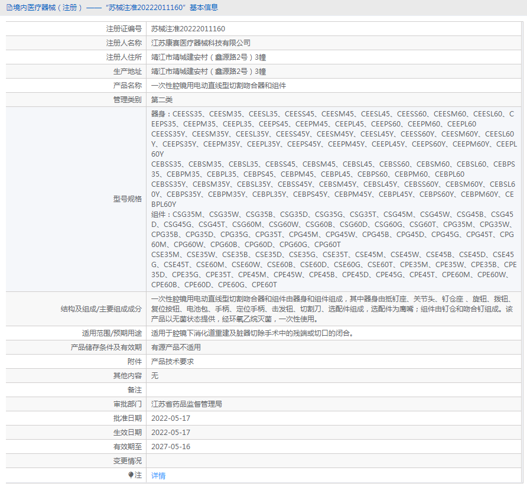The height and width of the screenshot is (487, 527).
Task: Click the 批准日期 label
Action: tap(128, 418)
